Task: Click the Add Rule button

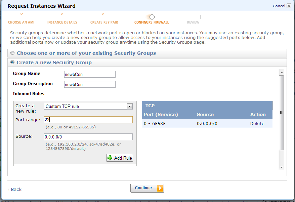Action: [119, 158]
